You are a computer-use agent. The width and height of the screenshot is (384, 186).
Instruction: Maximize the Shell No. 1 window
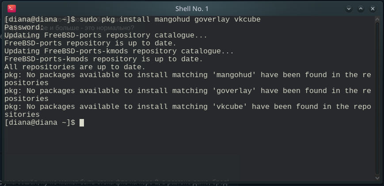(361, 9)
